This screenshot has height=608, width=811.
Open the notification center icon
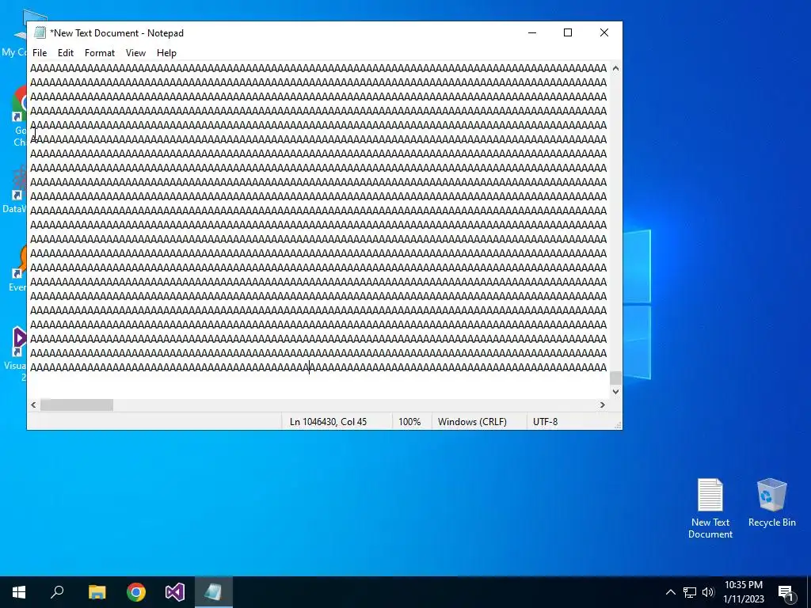point(786,592)
